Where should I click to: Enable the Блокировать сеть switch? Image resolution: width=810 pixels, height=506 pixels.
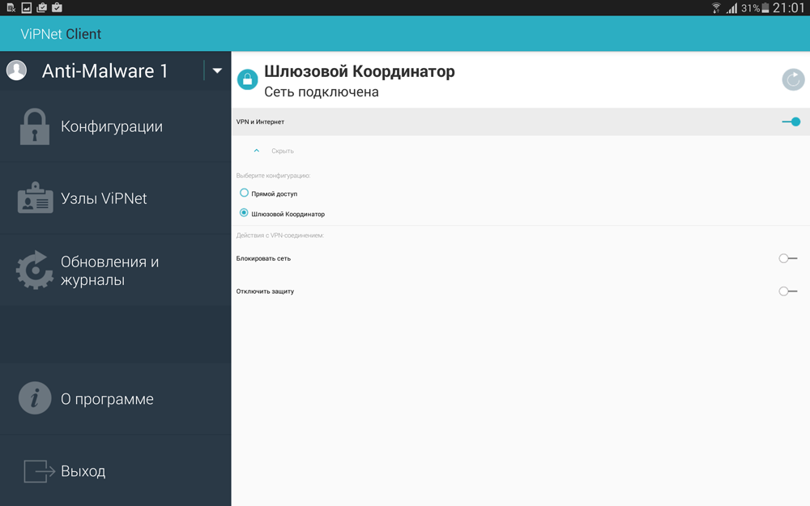pos(788,258)
